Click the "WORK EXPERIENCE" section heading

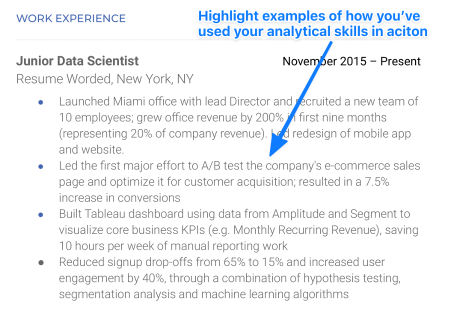(x=71, y=19)
